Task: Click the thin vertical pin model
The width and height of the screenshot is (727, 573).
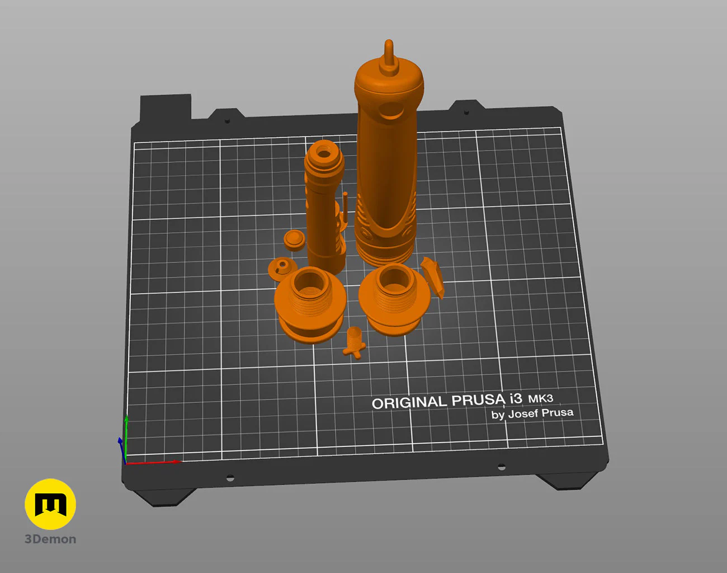Action: click(345, 209)
